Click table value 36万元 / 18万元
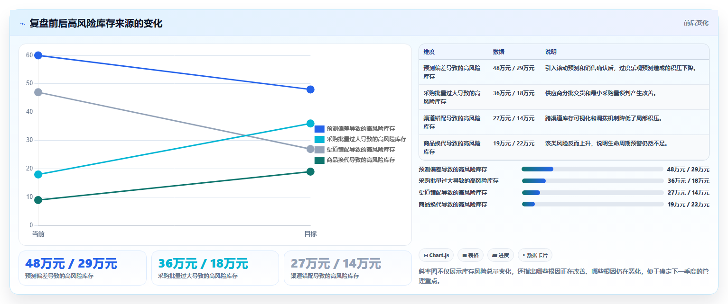This screenshot has width=728, height=304. point(513,93)
